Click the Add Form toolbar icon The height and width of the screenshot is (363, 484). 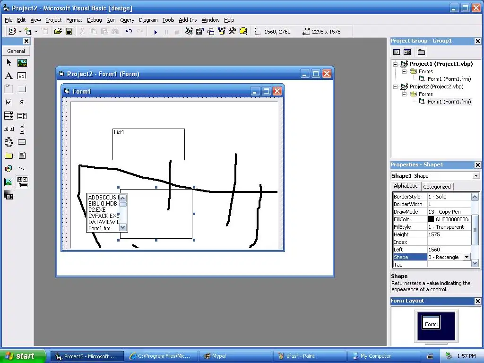(28, 32)
